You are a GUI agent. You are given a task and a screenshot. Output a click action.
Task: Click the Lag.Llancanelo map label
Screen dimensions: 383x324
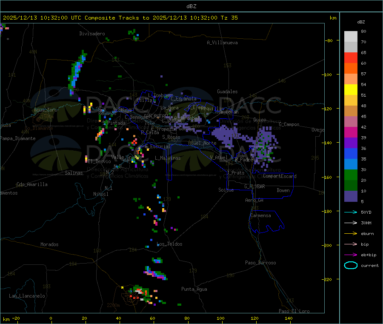27,296
